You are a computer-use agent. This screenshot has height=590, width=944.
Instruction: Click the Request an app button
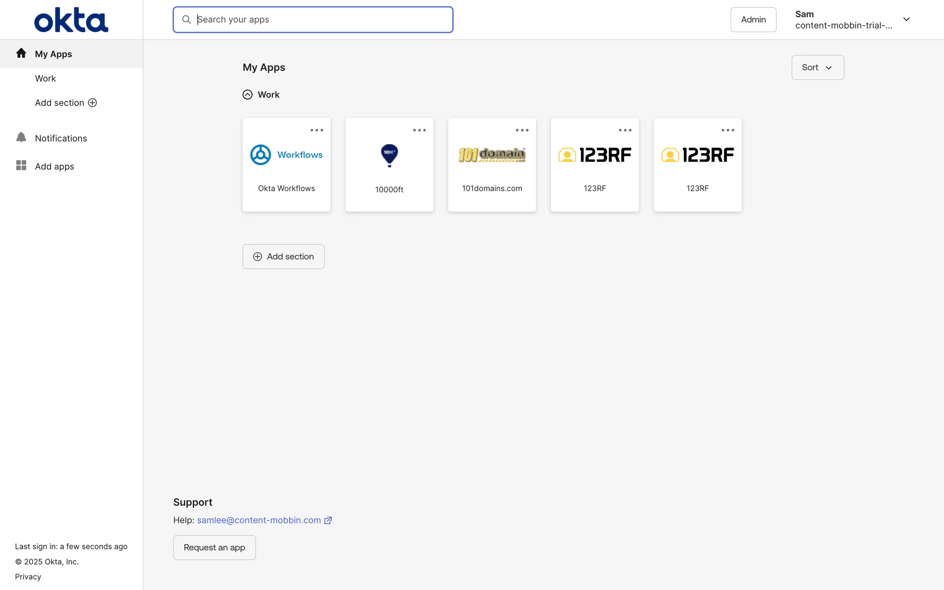[x=214, y=547]
